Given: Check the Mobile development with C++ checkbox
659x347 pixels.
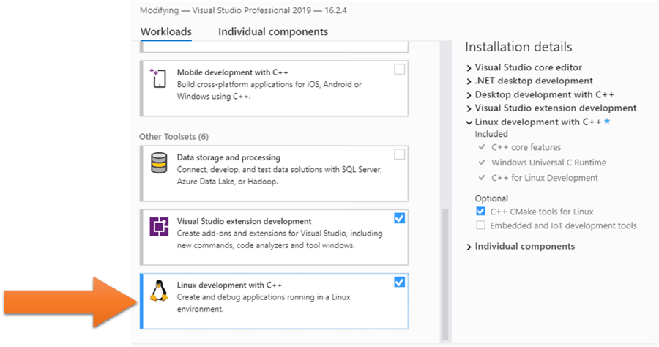Looking at the screenshot, I should tap(399, 70).
